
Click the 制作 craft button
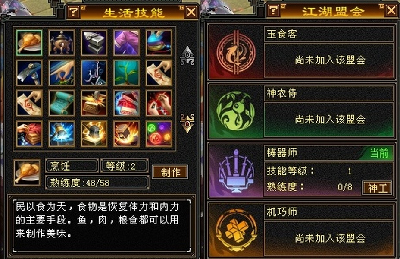(170, 172)
